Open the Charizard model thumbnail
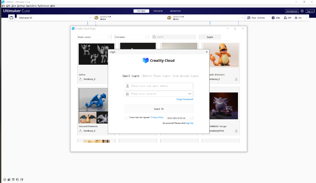 93,106
